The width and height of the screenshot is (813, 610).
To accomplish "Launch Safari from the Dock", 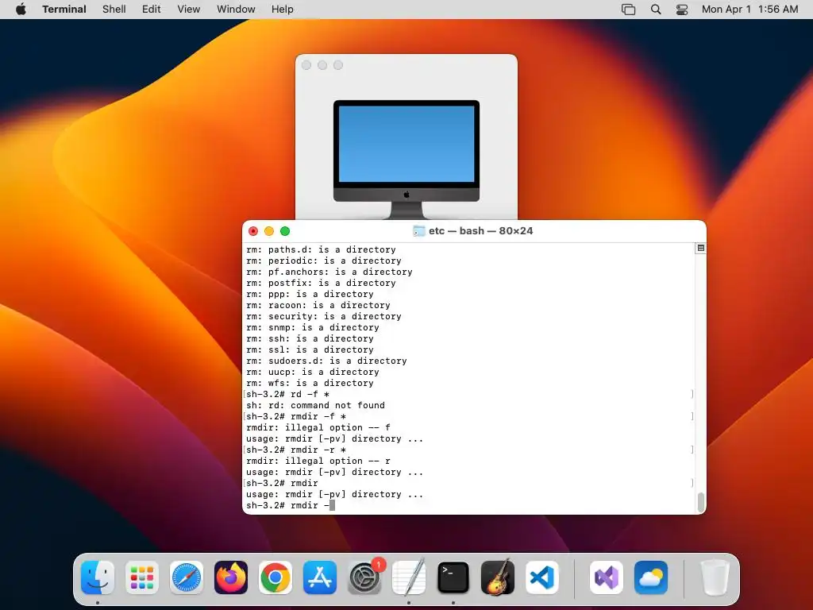I will coord(187,577).
